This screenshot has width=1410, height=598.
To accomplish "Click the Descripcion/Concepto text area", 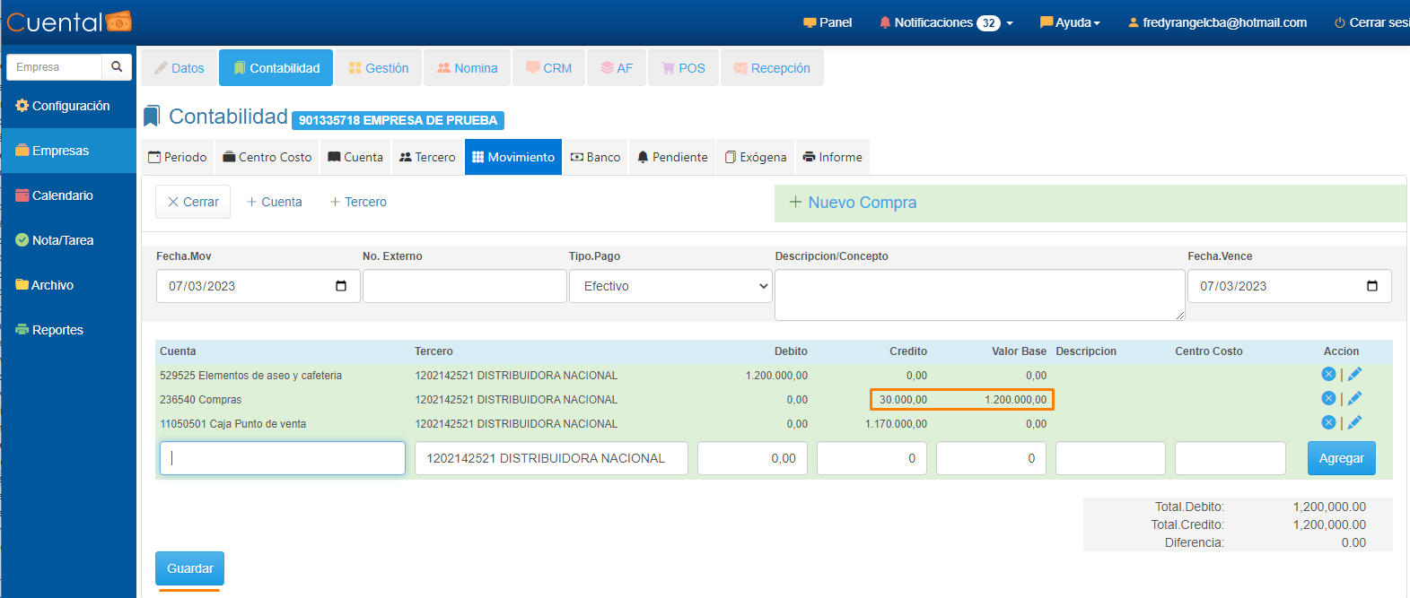I will [x=978, y=295].
